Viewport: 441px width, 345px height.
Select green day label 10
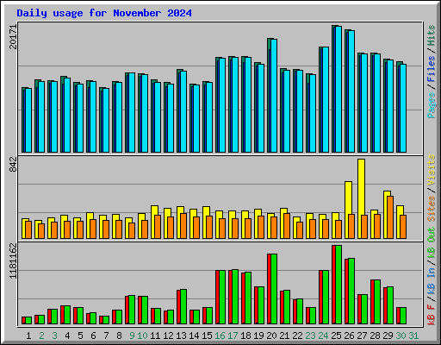tap(142, 336)
